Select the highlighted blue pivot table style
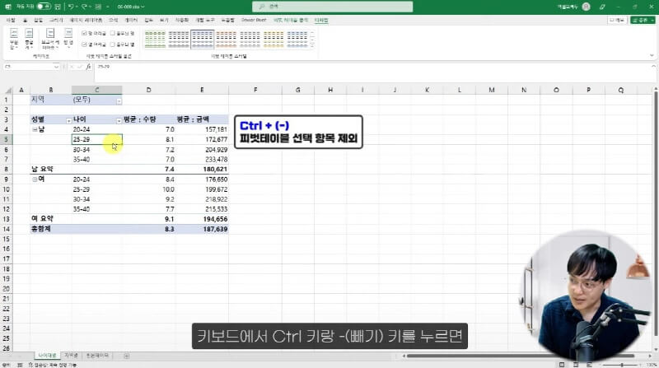The height and width of the screenshot is (368, 659). click(203, 39)
